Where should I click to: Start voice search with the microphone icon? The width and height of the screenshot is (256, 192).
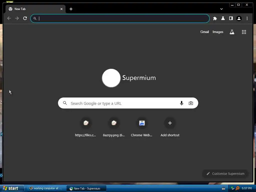click(x=181, y=103)
